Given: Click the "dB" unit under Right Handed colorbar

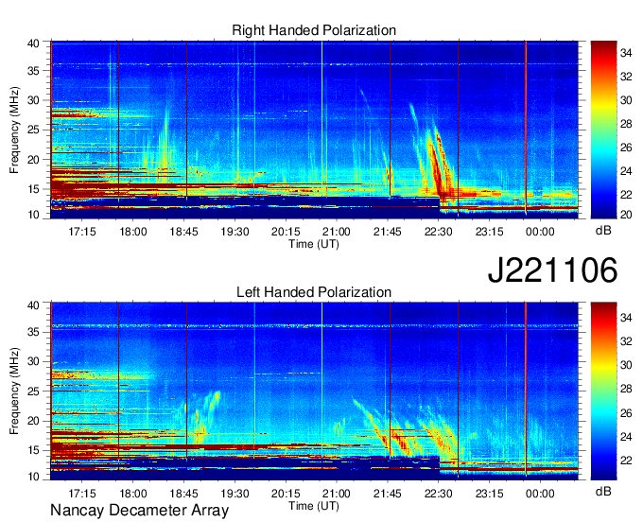Looking at the screenshot, I should click(x=603, y=231).
